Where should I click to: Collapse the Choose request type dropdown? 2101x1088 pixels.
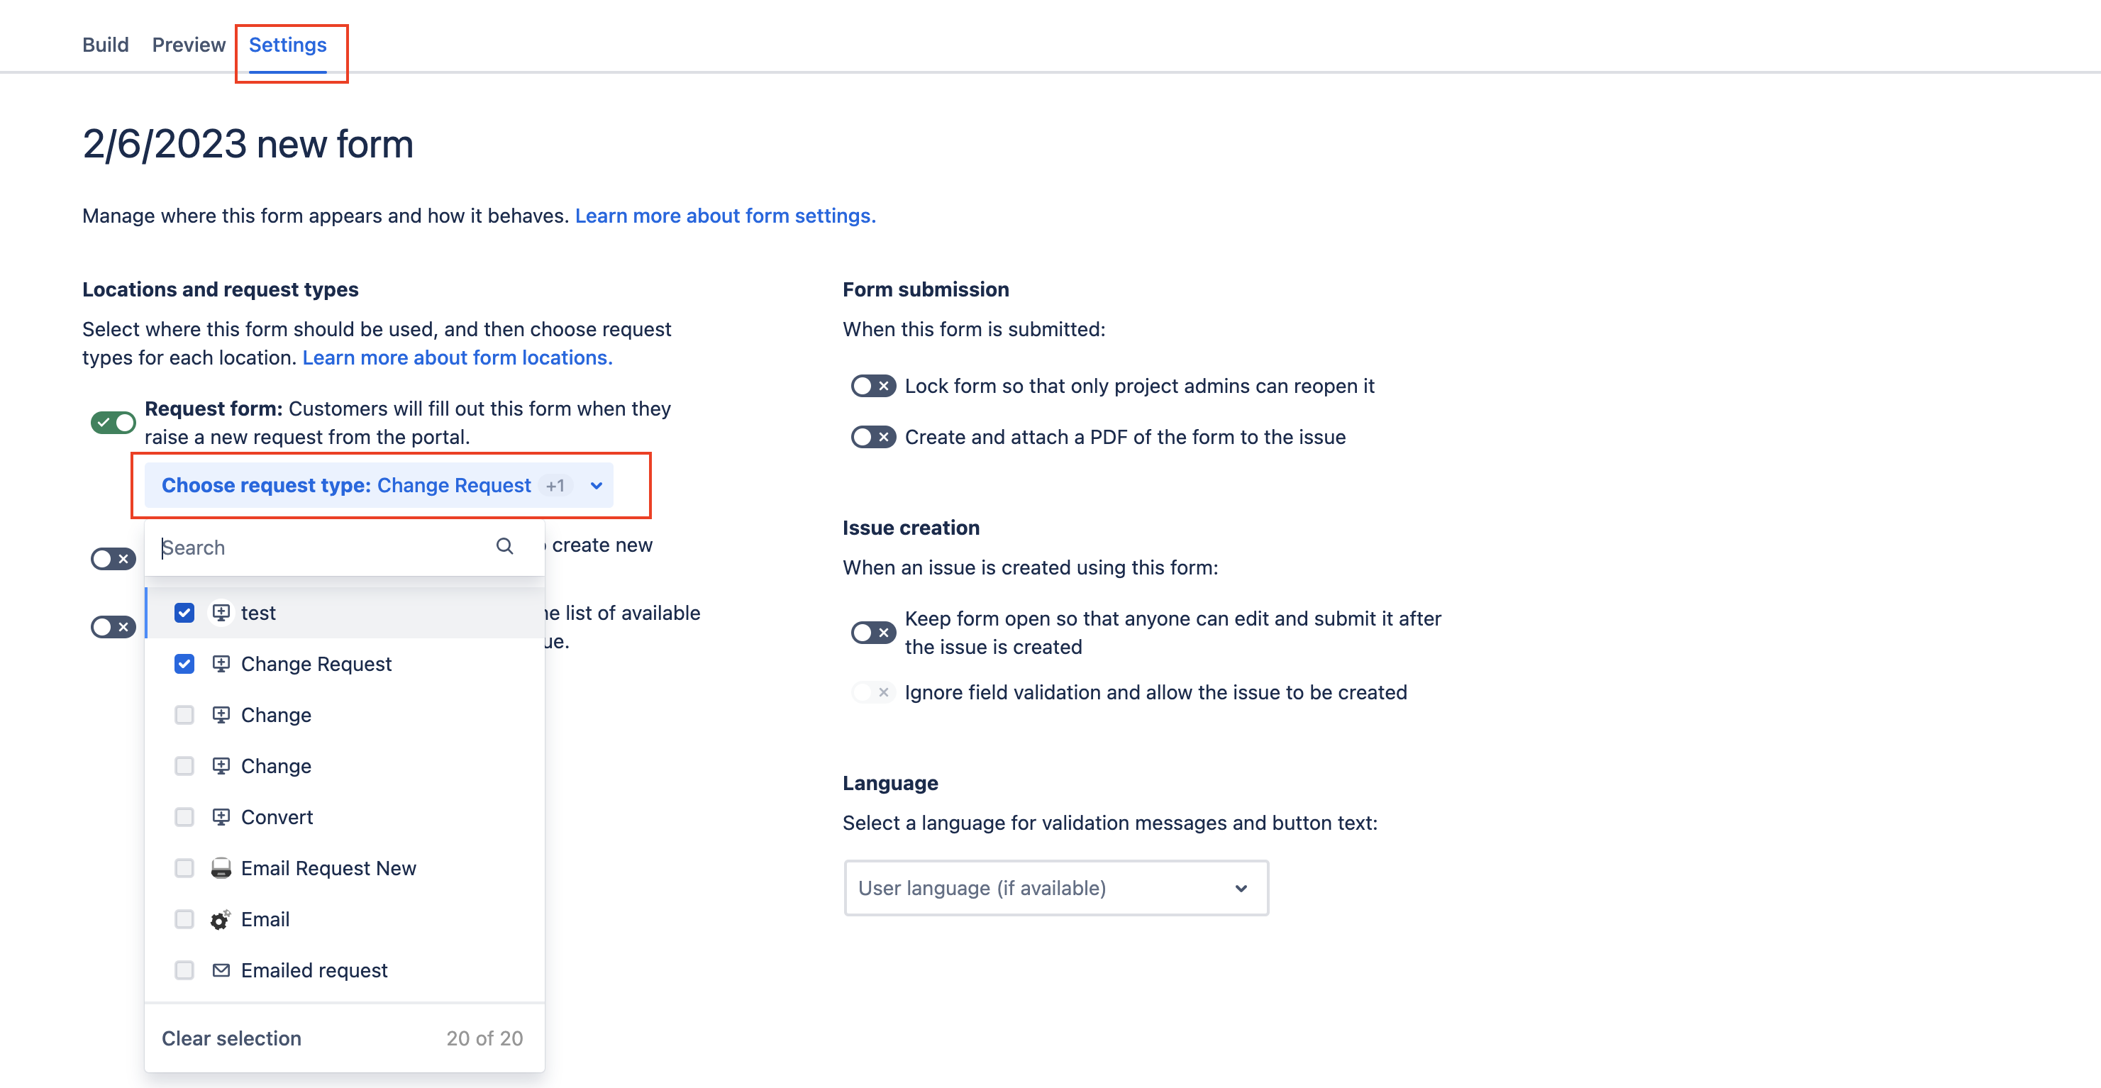point(597,486)
